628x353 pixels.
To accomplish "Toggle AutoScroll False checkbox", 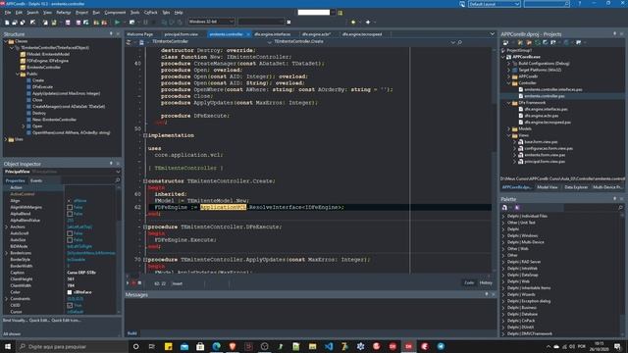I will [70, 233].
